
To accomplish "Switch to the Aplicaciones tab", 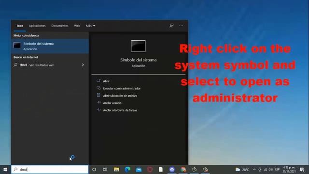I will click(37, 26).
